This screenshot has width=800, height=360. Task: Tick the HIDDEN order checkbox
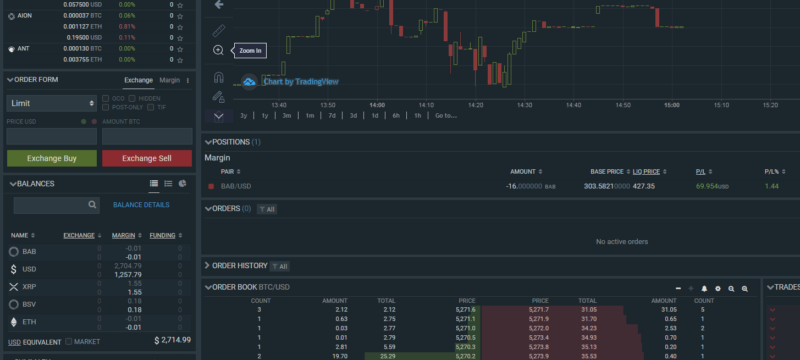point(132,98)
